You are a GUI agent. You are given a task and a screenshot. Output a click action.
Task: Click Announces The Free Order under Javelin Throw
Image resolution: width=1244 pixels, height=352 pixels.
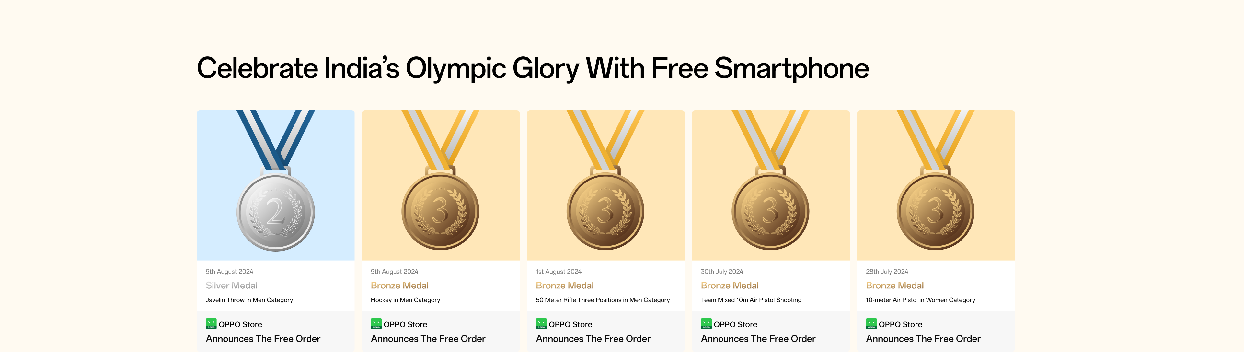pyautogui.click(x=263, y=339)
